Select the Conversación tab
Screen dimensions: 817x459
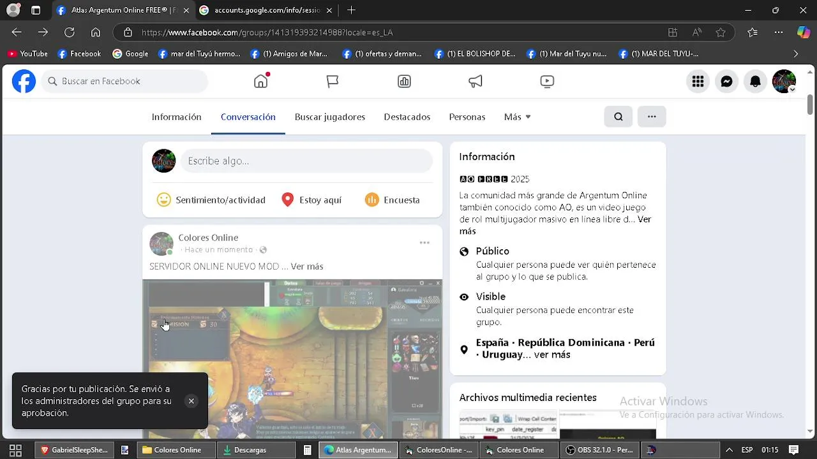pos(248,117)
